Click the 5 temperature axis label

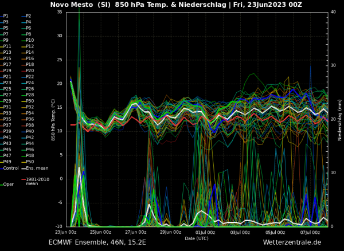[x=61, y=155]
